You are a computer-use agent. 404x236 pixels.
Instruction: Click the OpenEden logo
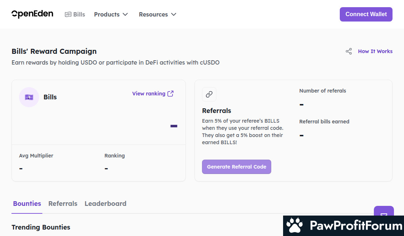32,14
